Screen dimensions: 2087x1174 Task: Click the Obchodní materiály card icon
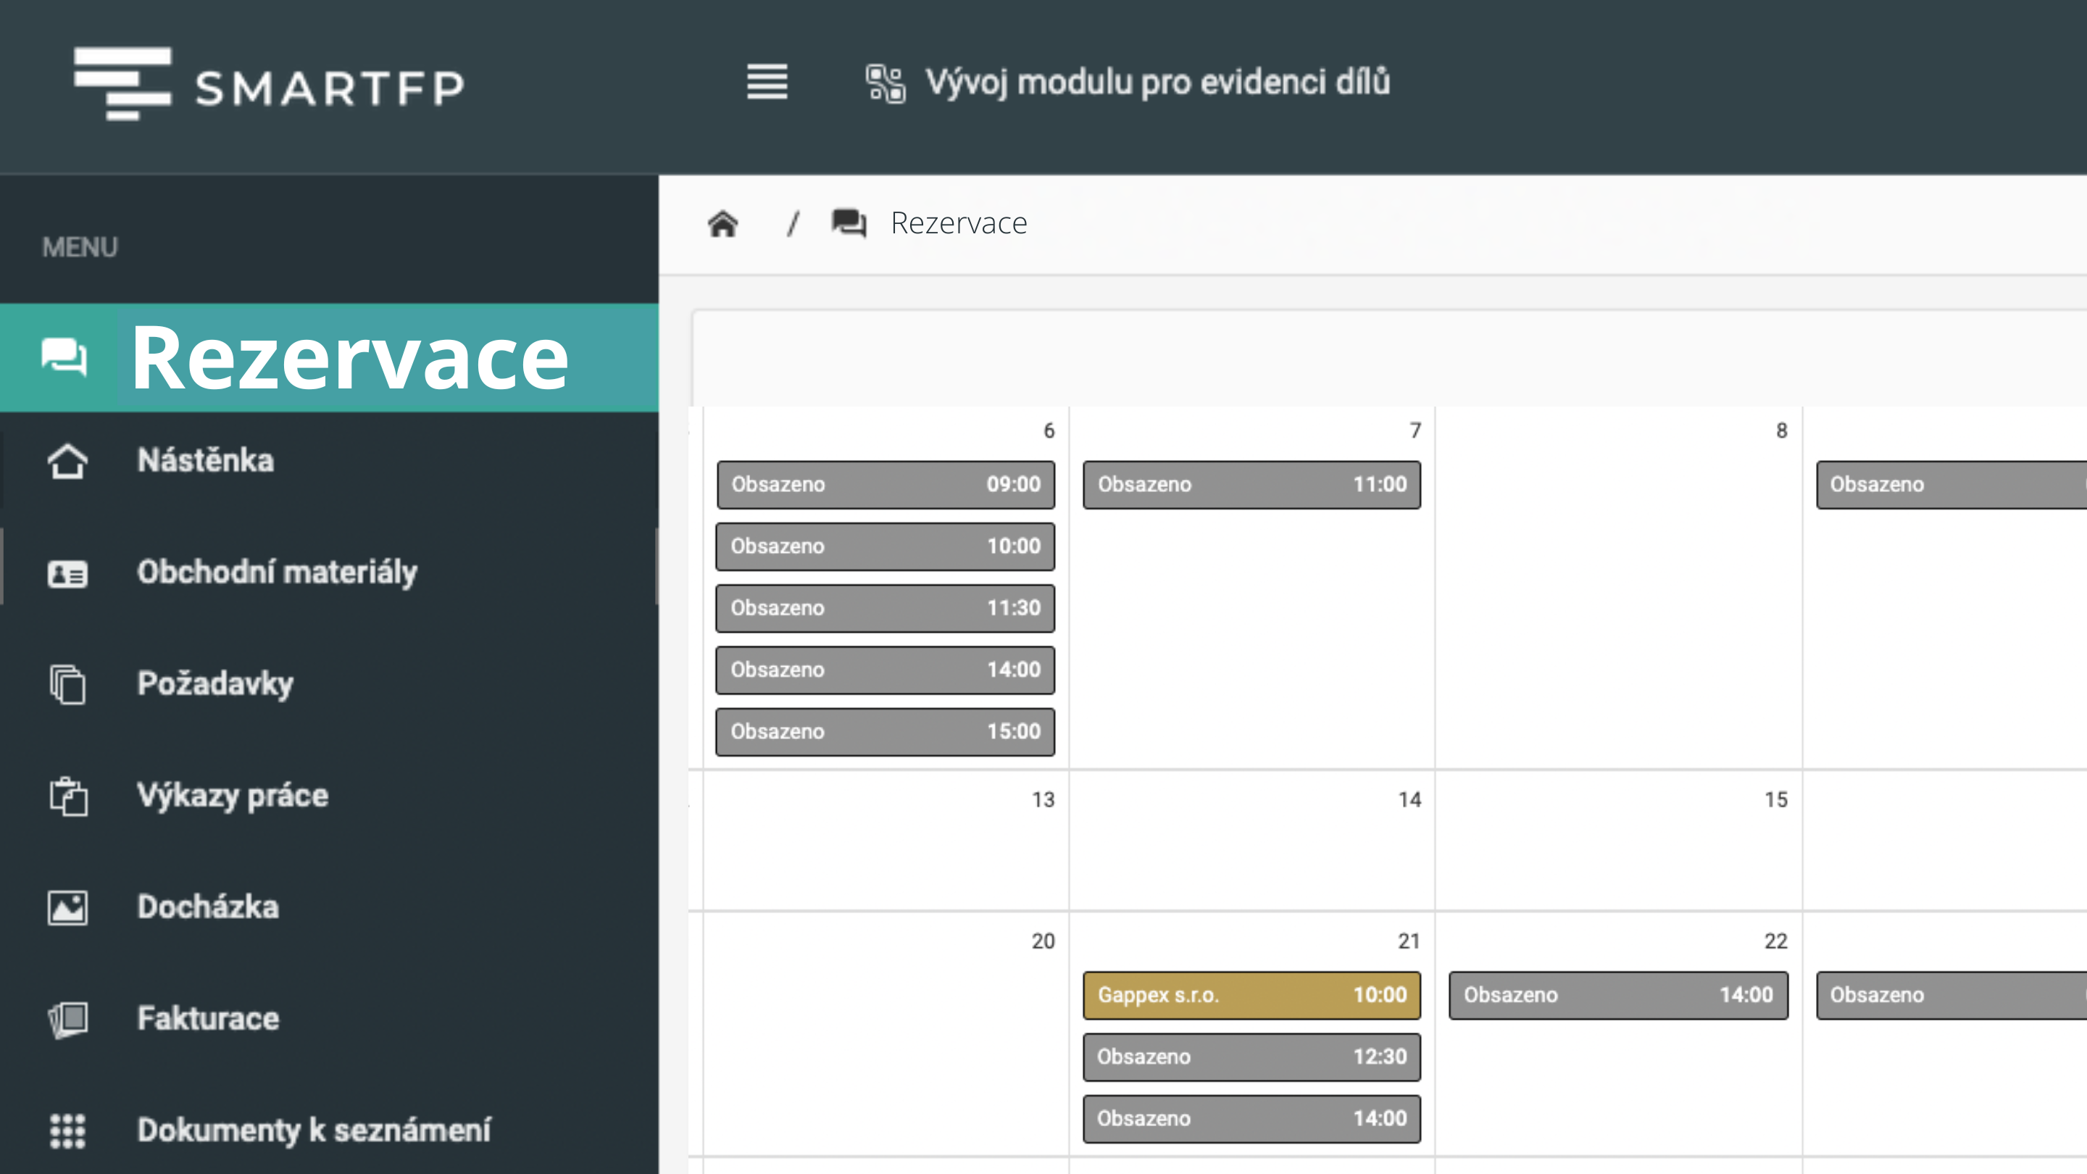tap(67, 574)
